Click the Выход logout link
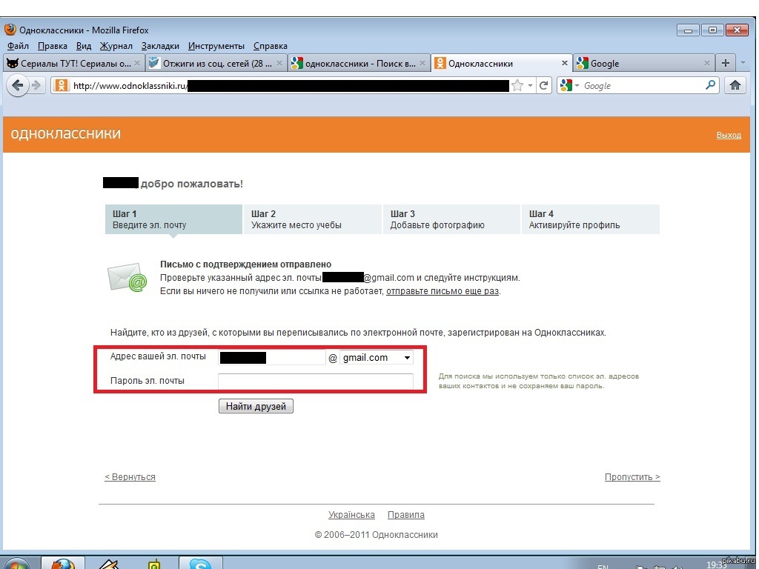Image resolution: width=759 pixels, height=569 pixels. (729, 135)
